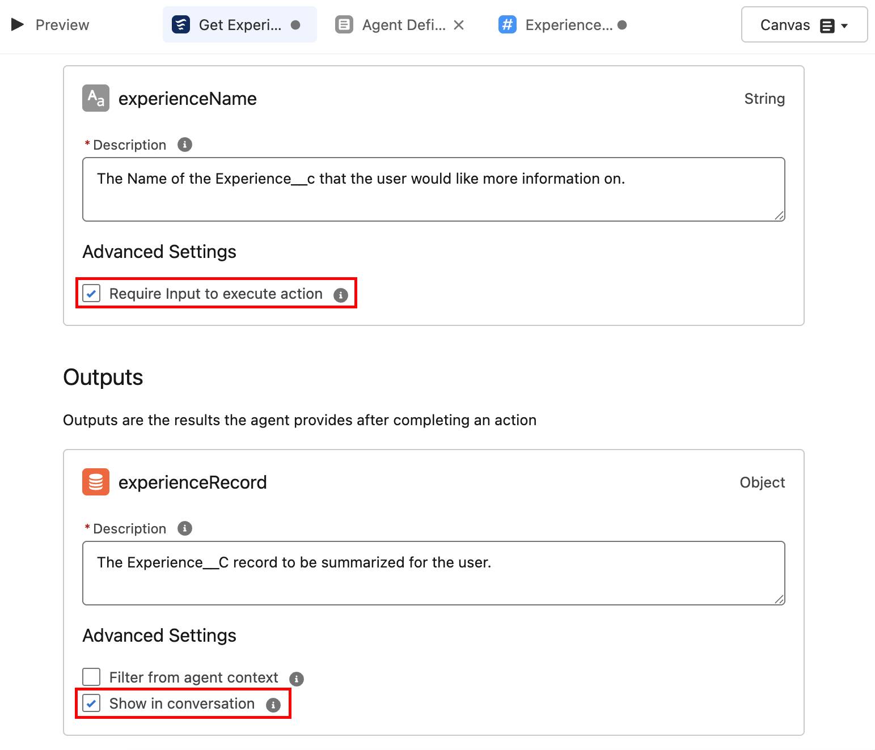This screenshot has height=750, width=875.
Task: Click the unsaved dot on Experience... tab
Action: point(622,25)
